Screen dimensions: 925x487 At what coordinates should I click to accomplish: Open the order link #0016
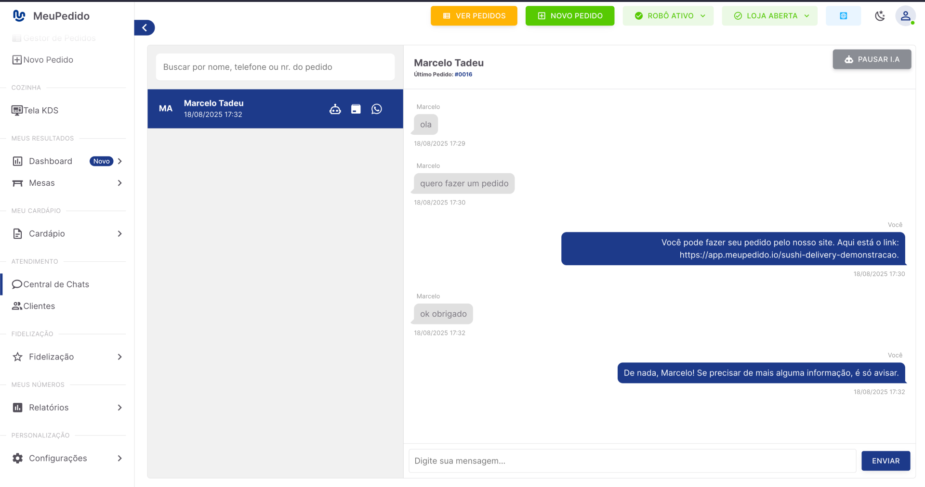click(463, 74)
